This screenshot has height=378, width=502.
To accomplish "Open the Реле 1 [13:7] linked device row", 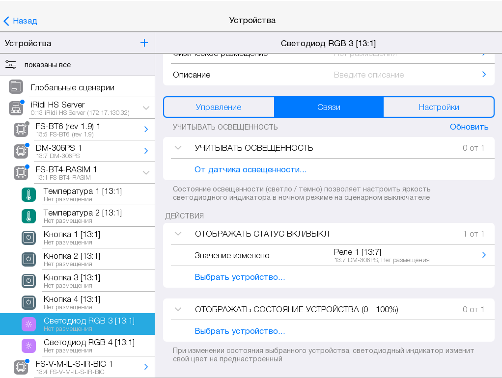I will click(408, 255).
